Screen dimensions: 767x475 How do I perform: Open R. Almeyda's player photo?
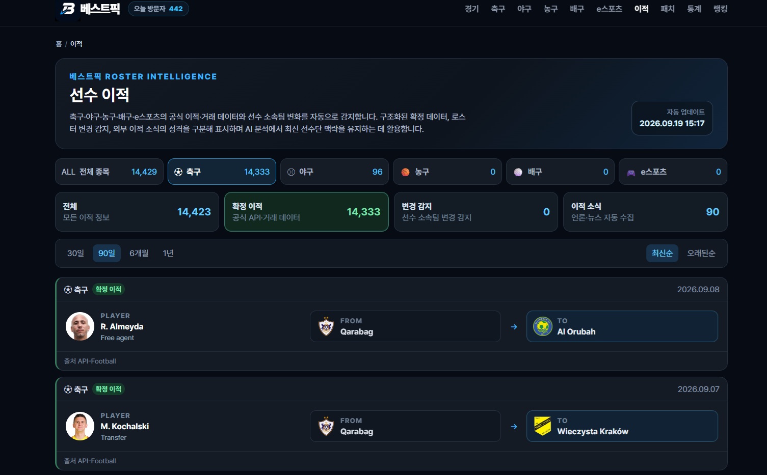[x=80, y=326]
